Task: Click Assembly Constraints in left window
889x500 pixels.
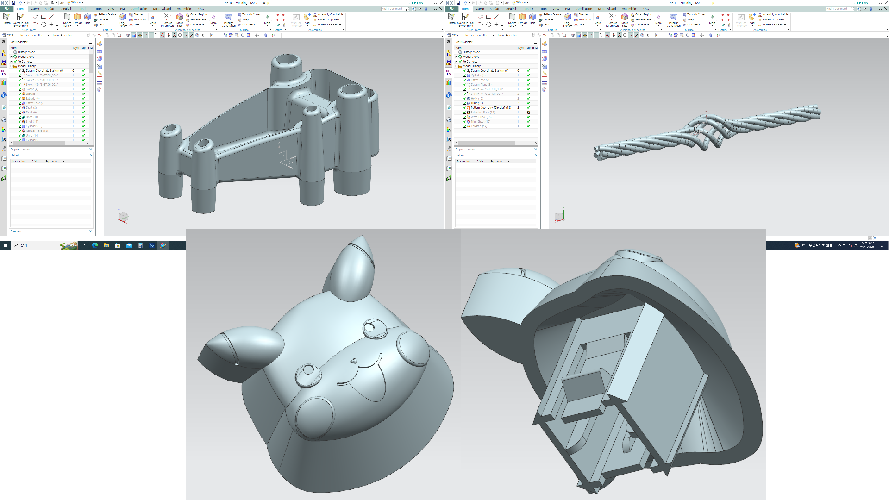Action: [x=328, y=14]
